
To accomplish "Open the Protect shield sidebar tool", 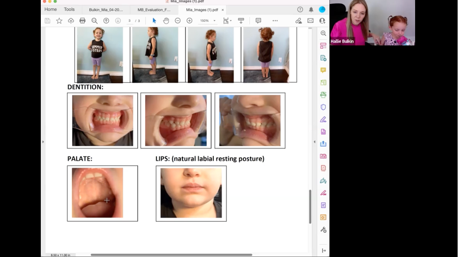I will [x=324, y=107].
